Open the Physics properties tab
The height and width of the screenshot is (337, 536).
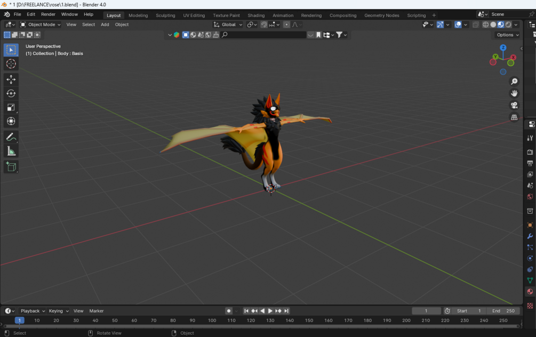pyautogui.click(x=530, y=259)
